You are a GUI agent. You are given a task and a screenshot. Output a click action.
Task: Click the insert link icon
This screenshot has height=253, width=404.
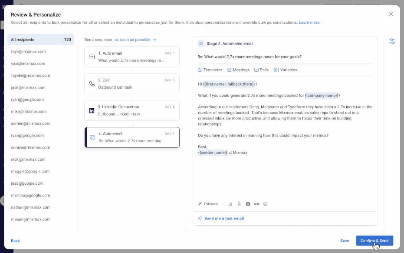click(256, 204)
